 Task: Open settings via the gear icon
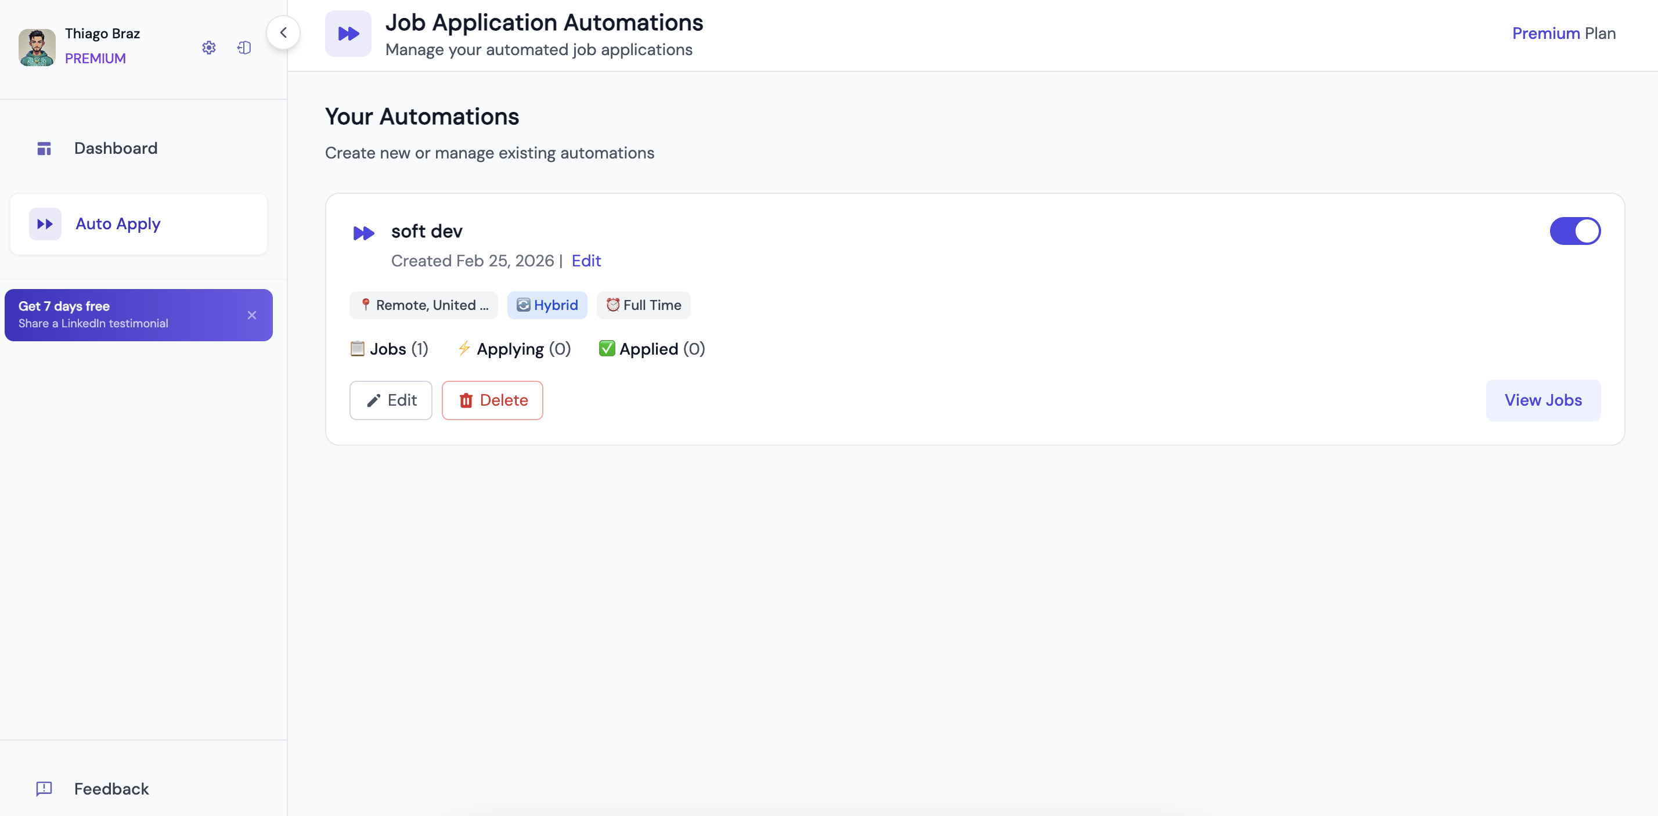click(x=208, y=48)
